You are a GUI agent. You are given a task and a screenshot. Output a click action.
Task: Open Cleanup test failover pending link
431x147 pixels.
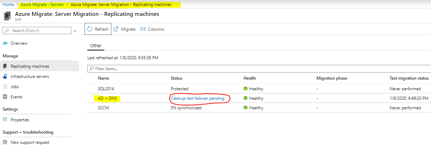click(198, 98)
